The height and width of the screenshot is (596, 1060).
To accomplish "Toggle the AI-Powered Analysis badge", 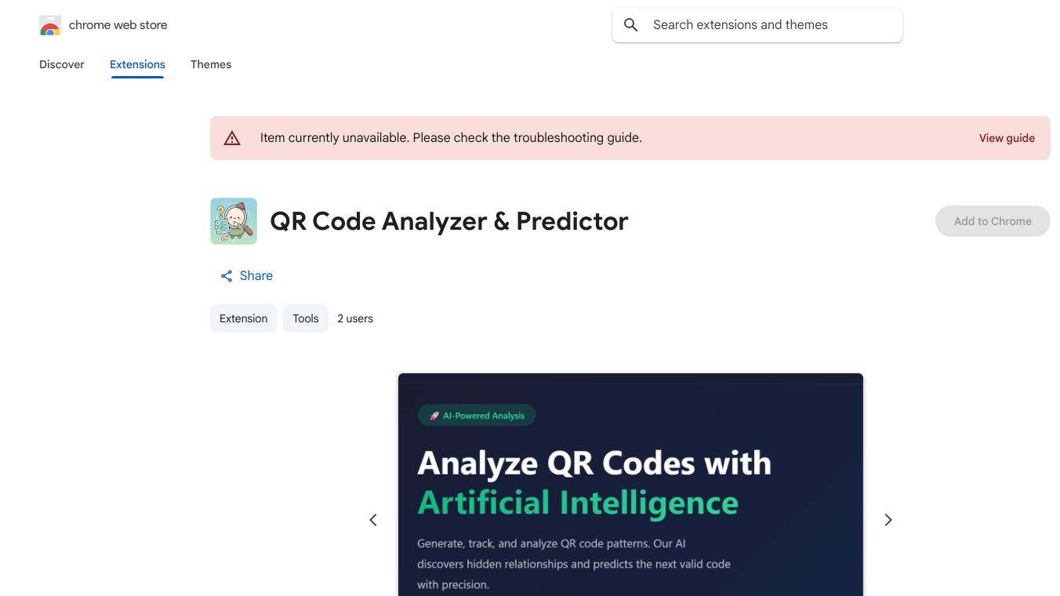I will click(x=476, y=415).
